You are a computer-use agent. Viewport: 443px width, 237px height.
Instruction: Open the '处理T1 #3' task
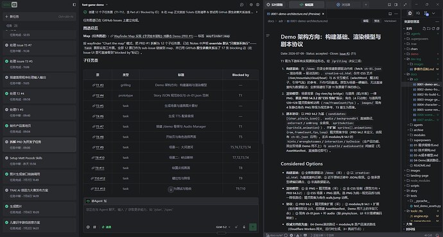point(39,112)
